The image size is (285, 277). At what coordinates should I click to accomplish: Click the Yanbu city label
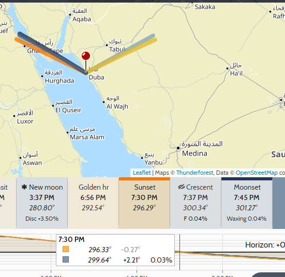[x=155, y=162]
